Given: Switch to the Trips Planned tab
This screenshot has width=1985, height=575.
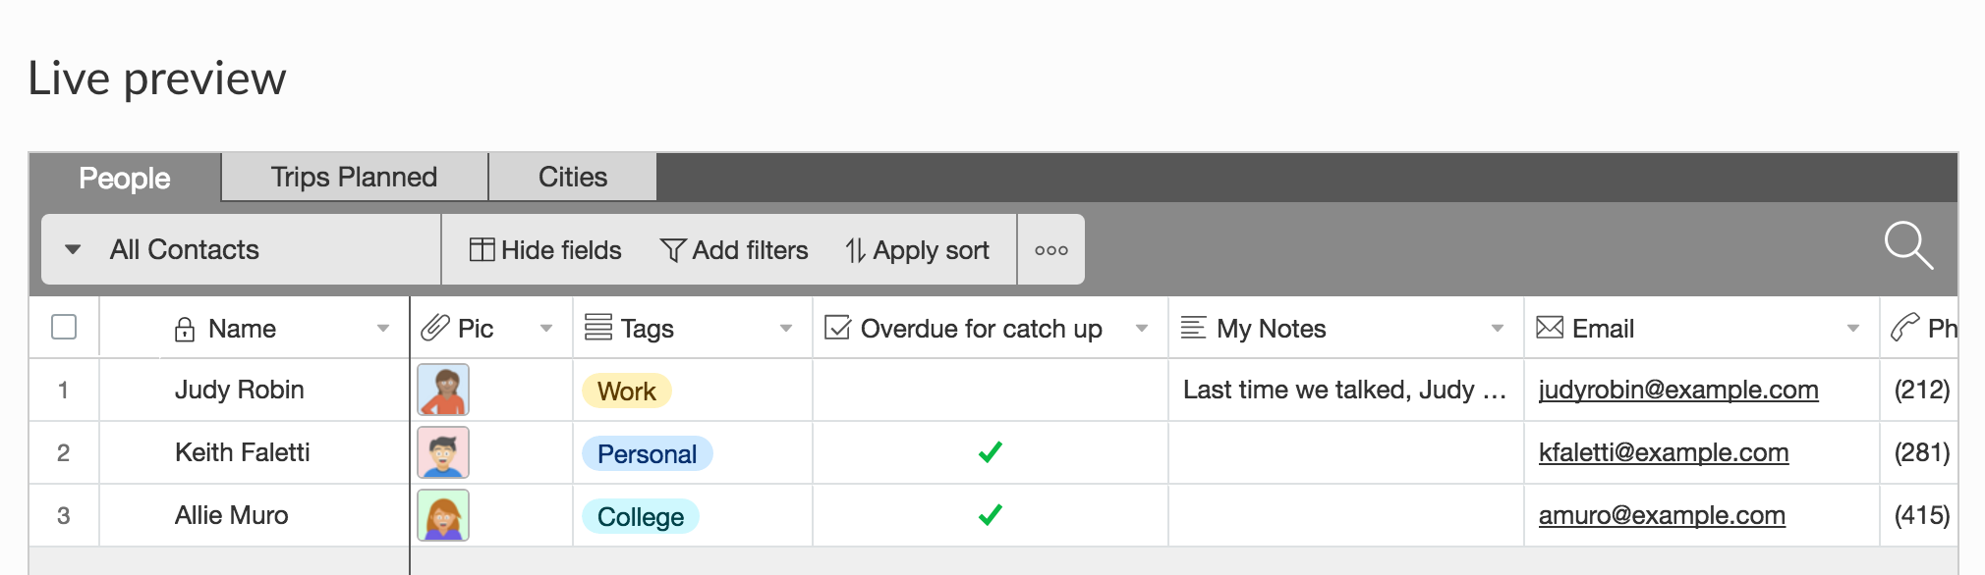Looking at the screenshot, I should 354,177.
